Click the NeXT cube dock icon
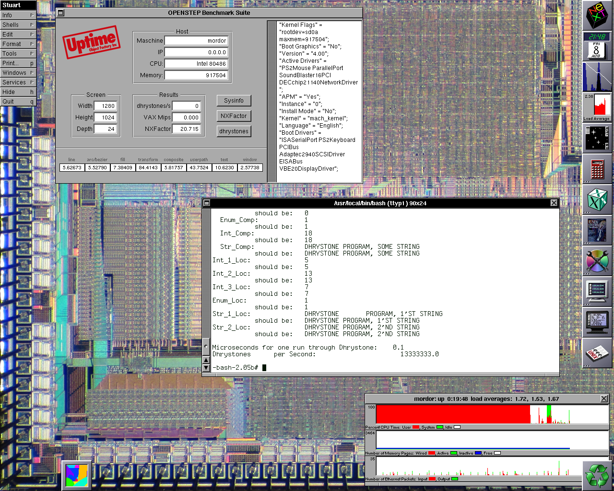The width and height of the screenshot is (614, 491). click(597, 15)
